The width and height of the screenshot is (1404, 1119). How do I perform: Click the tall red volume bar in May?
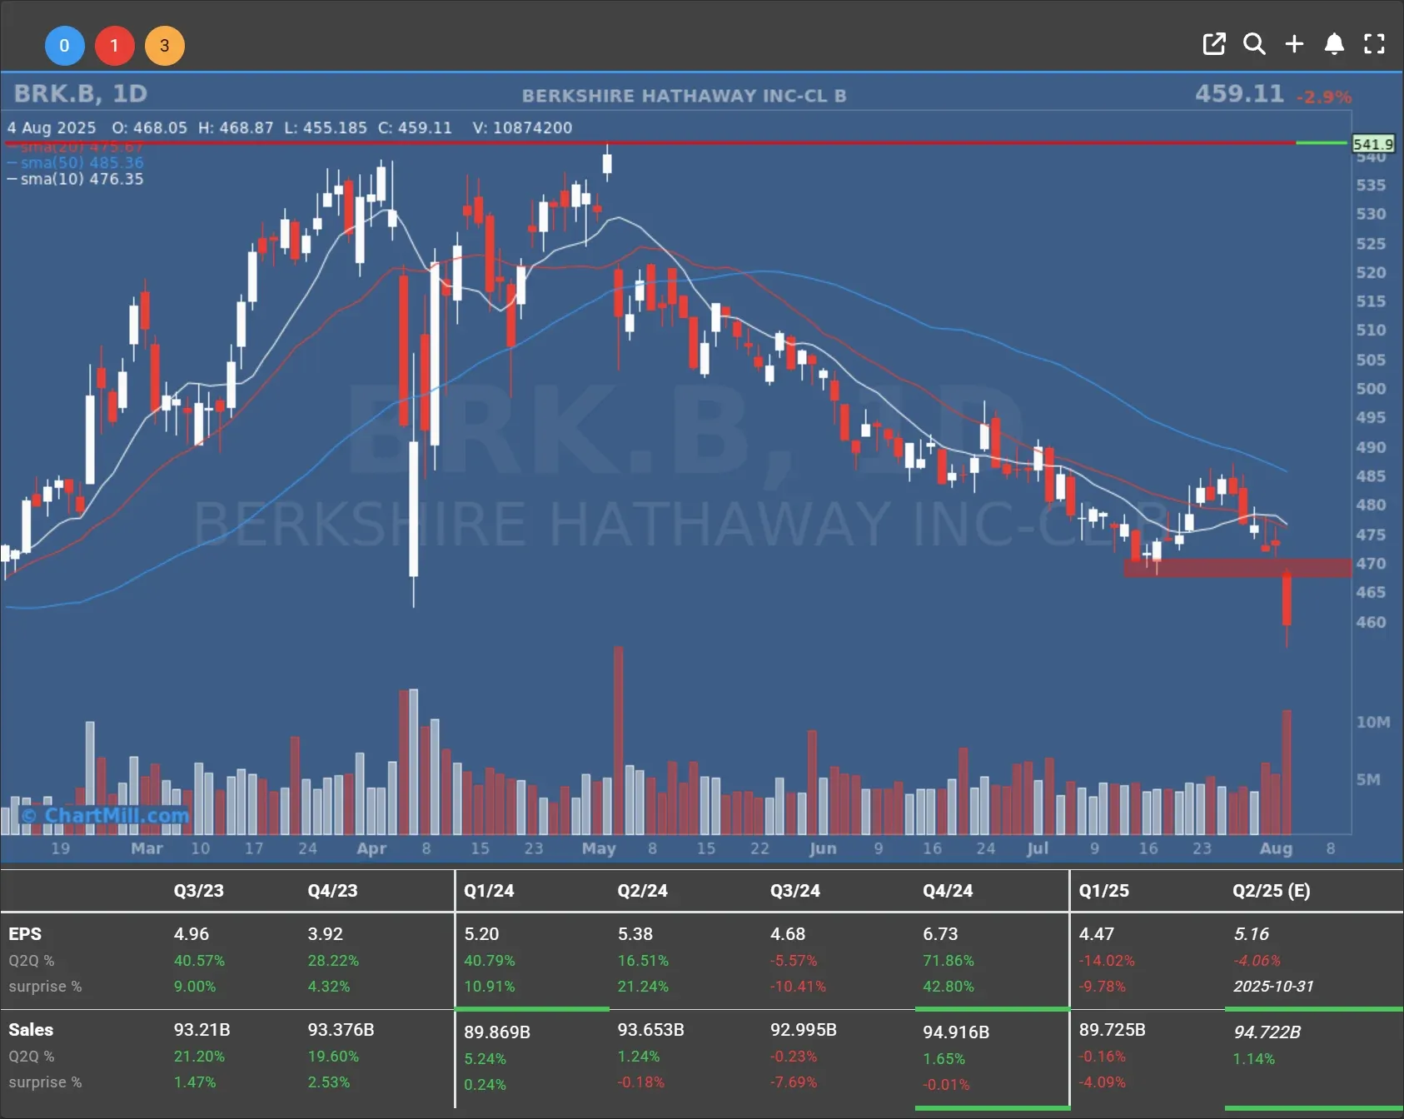tap(618, 740)
